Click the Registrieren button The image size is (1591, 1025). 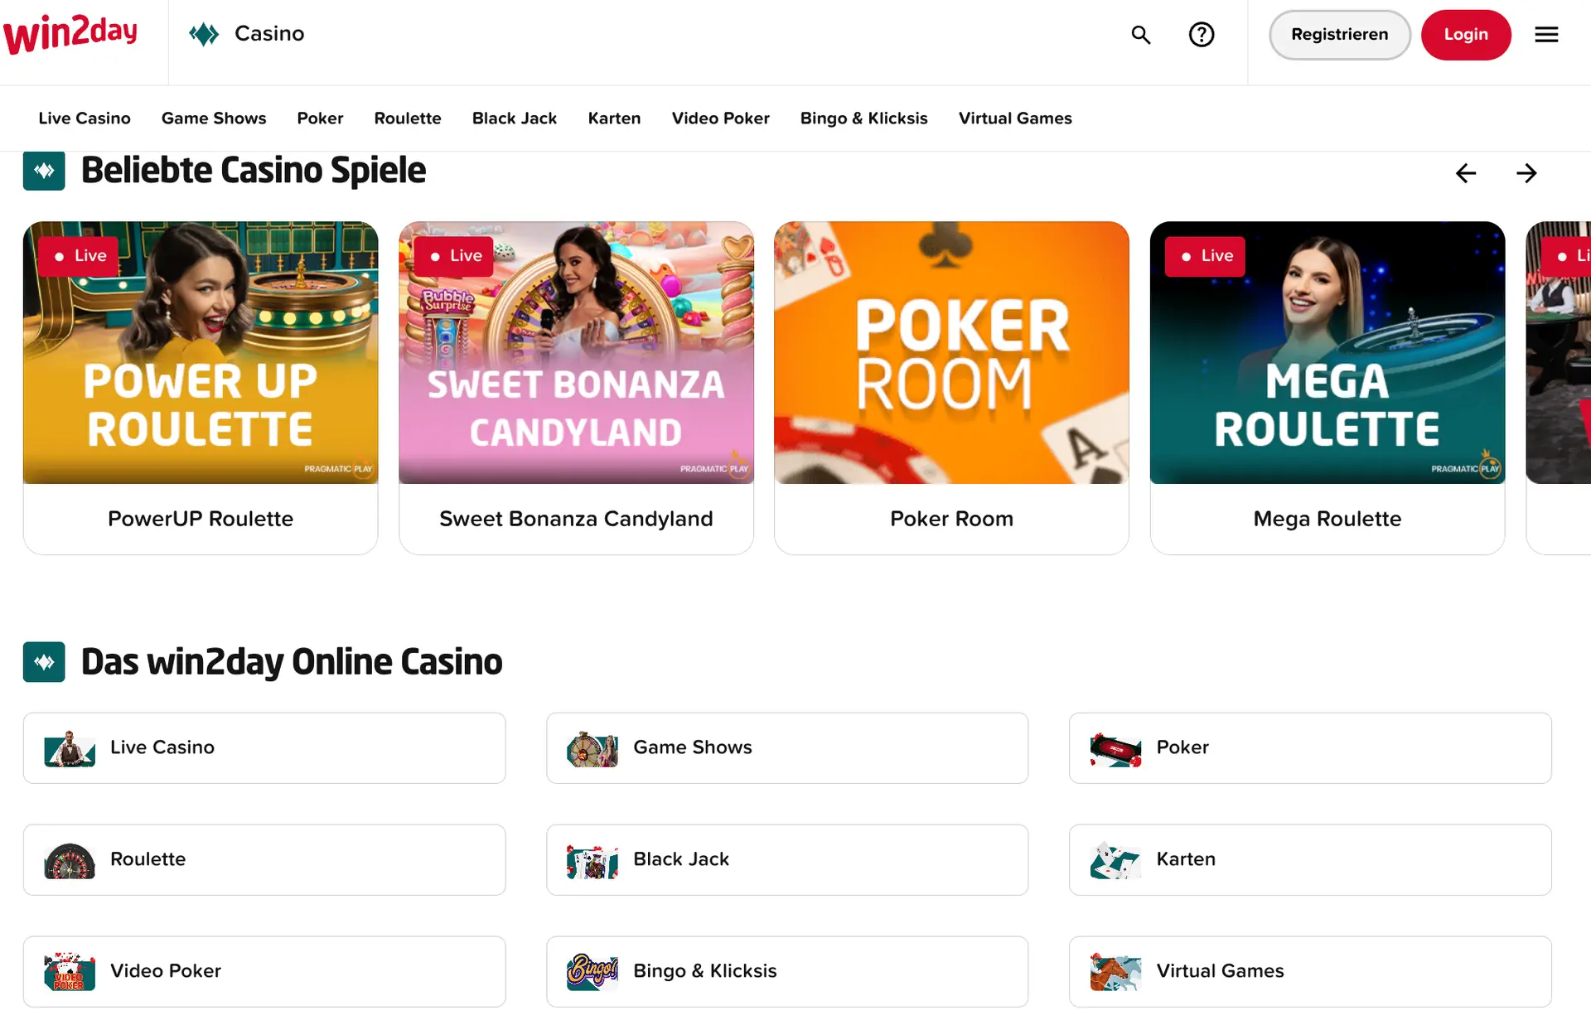pyautogui.click(x=1339, y=35)
